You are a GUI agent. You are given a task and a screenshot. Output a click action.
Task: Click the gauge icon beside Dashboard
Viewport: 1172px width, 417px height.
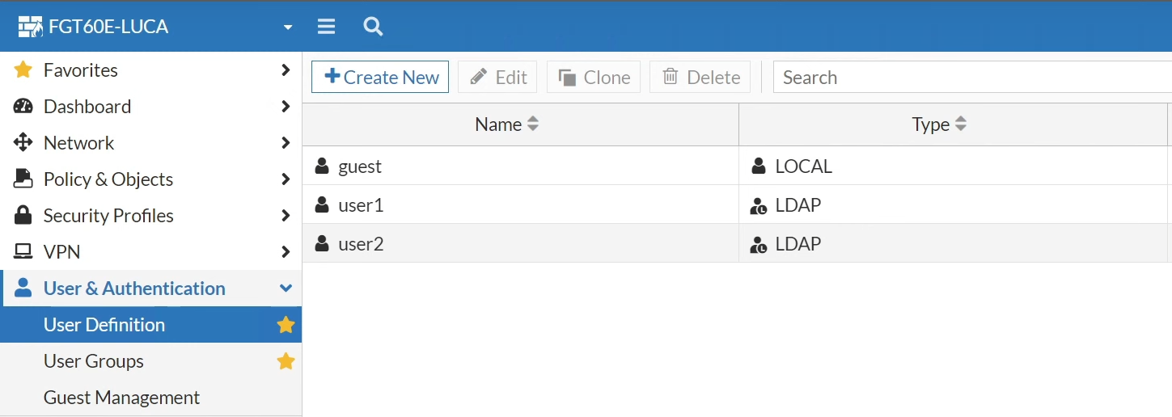tap(23, 106)
